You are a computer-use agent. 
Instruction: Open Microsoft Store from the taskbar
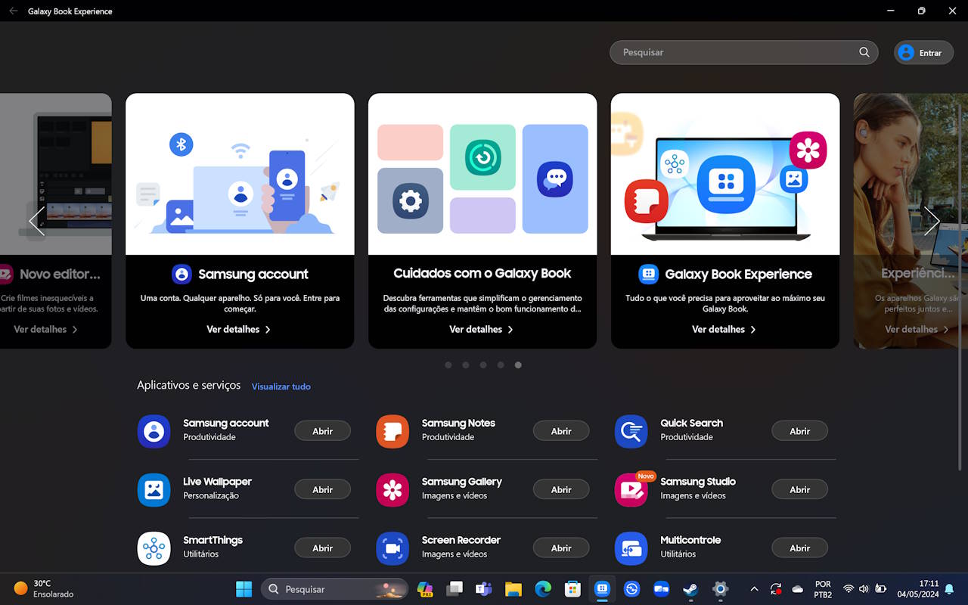(572, 589)
